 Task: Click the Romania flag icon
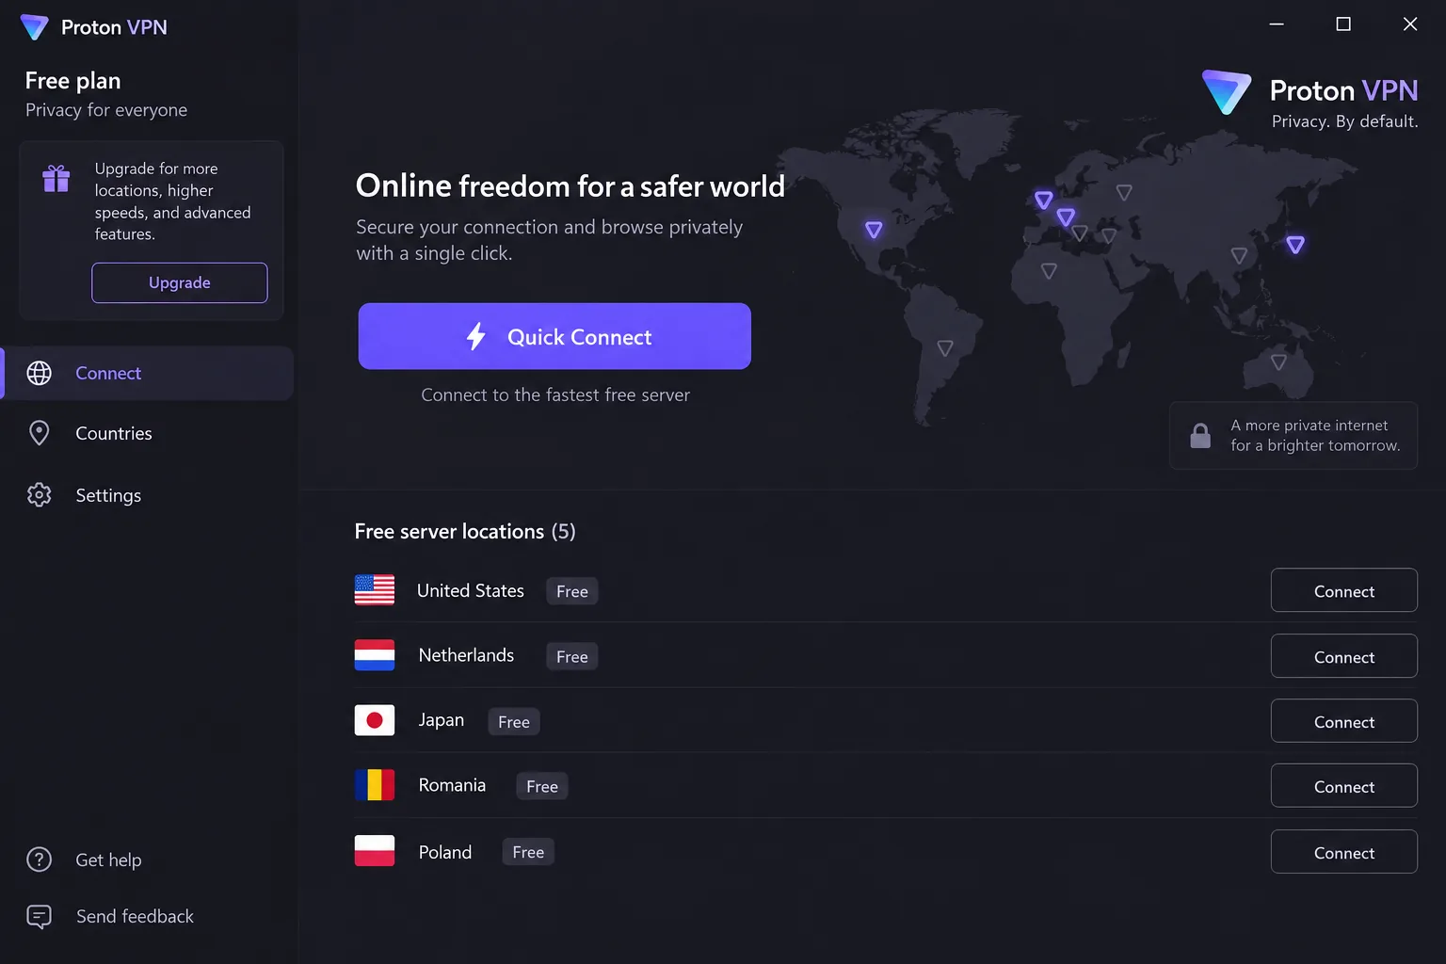[375, 785]
